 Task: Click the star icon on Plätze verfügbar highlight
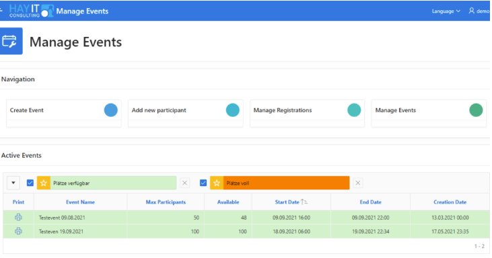point(44,183)
